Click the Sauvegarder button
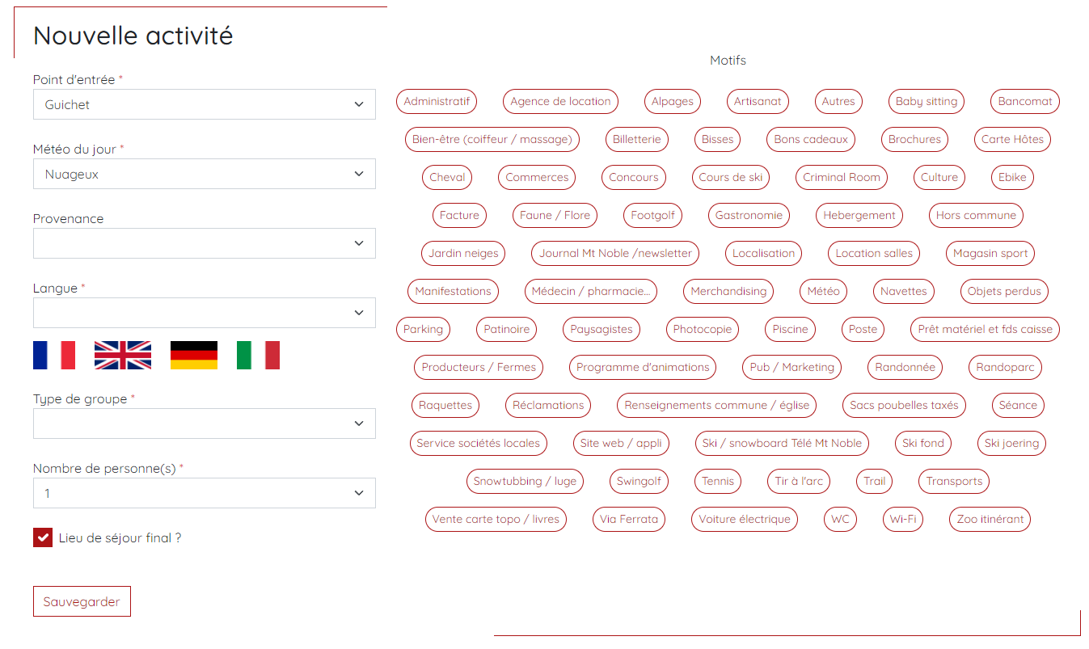This screenshot has width=1089, height=649. tap(82, 601)
